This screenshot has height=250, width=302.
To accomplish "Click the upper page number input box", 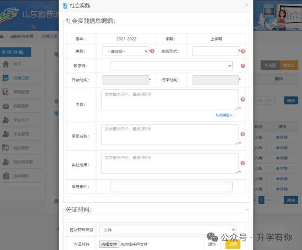I will [x=279, y=101].
